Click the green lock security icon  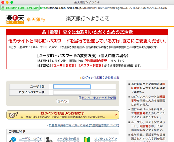pos(3,8)
